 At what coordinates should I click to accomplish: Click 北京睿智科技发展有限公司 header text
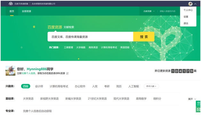(x=43, y=4)
